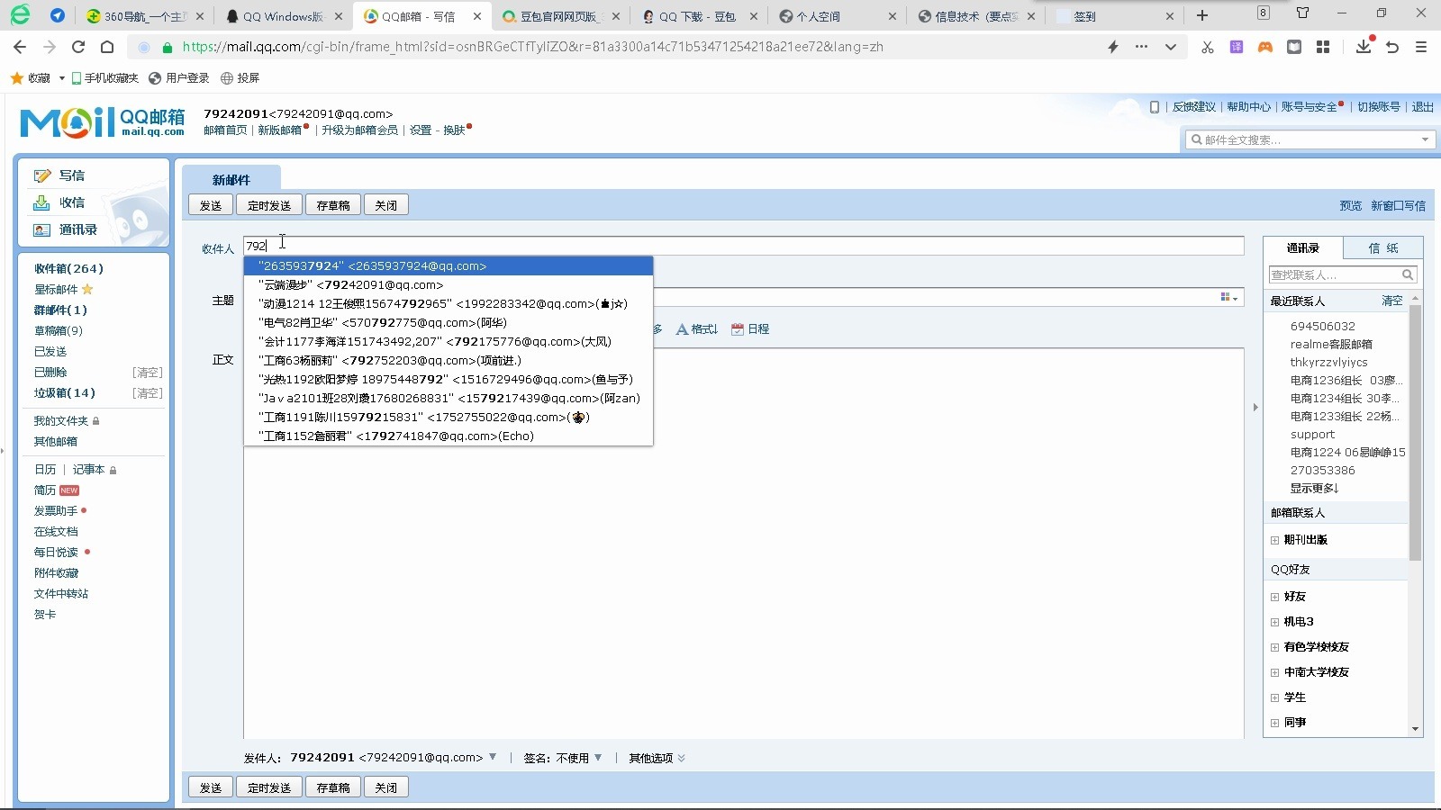Expand the 期刊出版 contact group
1441x810 pixels.
1274,540
